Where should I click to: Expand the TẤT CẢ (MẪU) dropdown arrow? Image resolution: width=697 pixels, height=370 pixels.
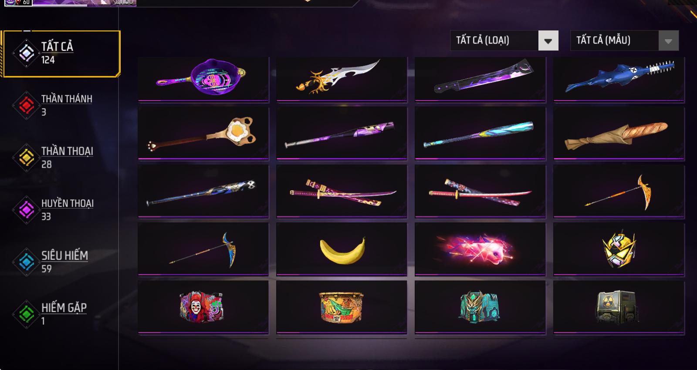click(x=669, y=41)
